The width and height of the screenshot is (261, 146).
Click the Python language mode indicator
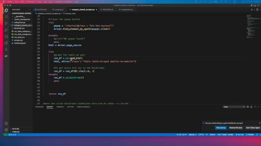point(212,135)
